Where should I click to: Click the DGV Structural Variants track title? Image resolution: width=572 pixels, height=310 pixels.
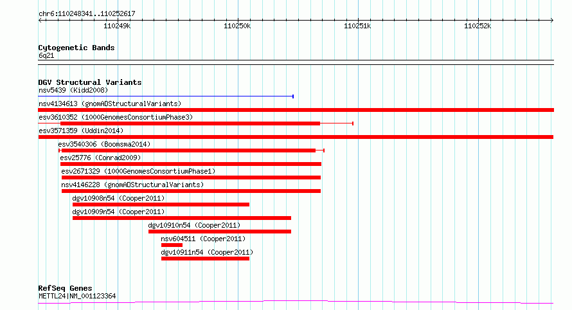click(90, 82)
